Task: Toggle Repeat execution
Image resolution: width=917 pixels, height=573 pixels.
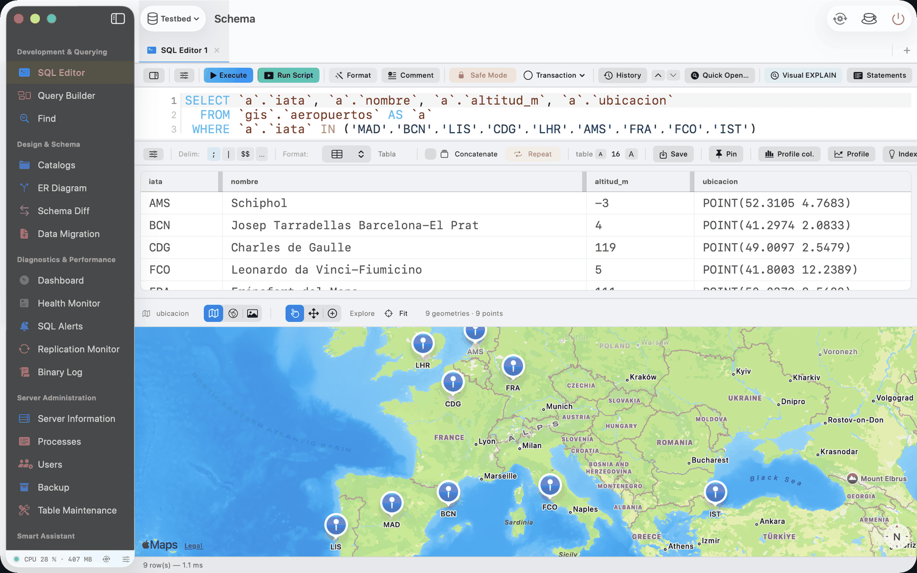Action: tap(533, 154)
